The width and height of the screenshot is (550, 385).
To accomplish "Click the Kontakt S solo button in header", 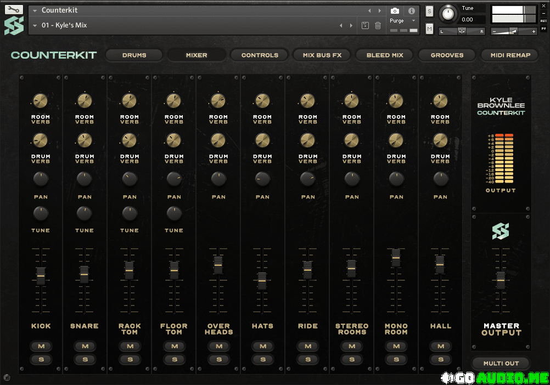I will click(x=429, y=11).
